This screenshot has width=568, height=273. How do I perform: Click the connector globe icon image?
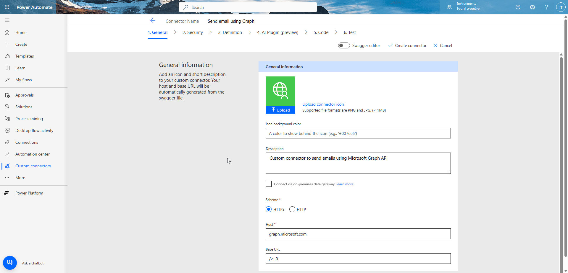[x=280, y=91]
